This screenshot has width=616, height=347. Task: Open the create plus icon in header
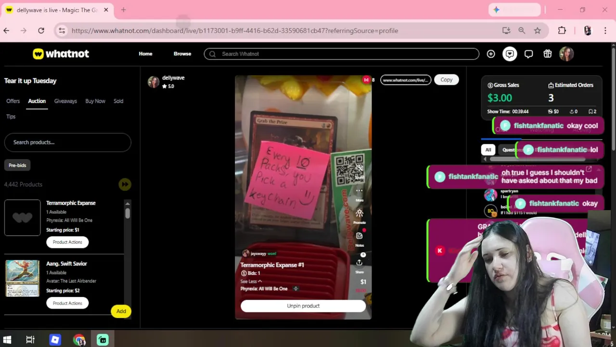tap(490, 54)
